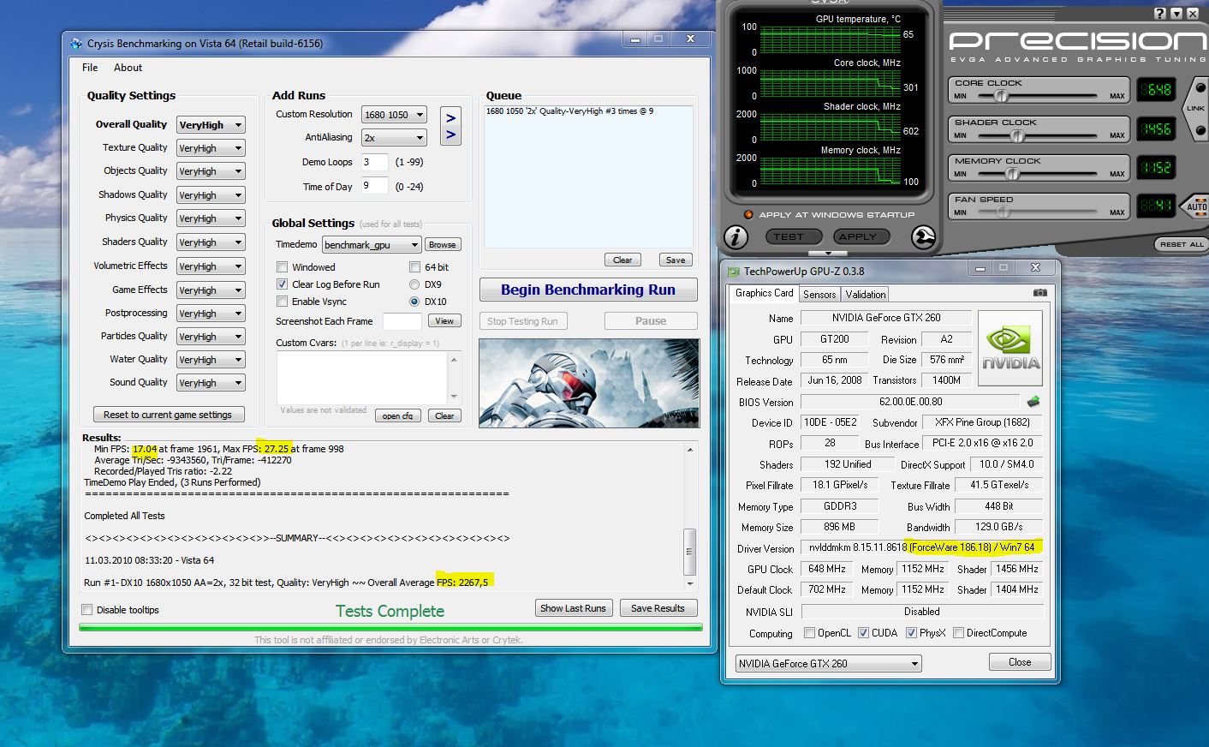Switch to the Sensors tab
1209x747 pixels.
tap(819, 295)
